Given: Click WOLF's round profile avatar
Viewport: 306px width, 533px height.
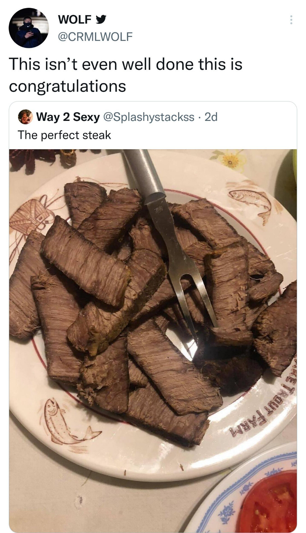Looking at the screenshot, I should [29, 28].
